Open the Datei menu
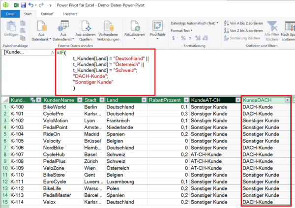Viewport: 295px width, 208px height. click(x=10, y=14)
